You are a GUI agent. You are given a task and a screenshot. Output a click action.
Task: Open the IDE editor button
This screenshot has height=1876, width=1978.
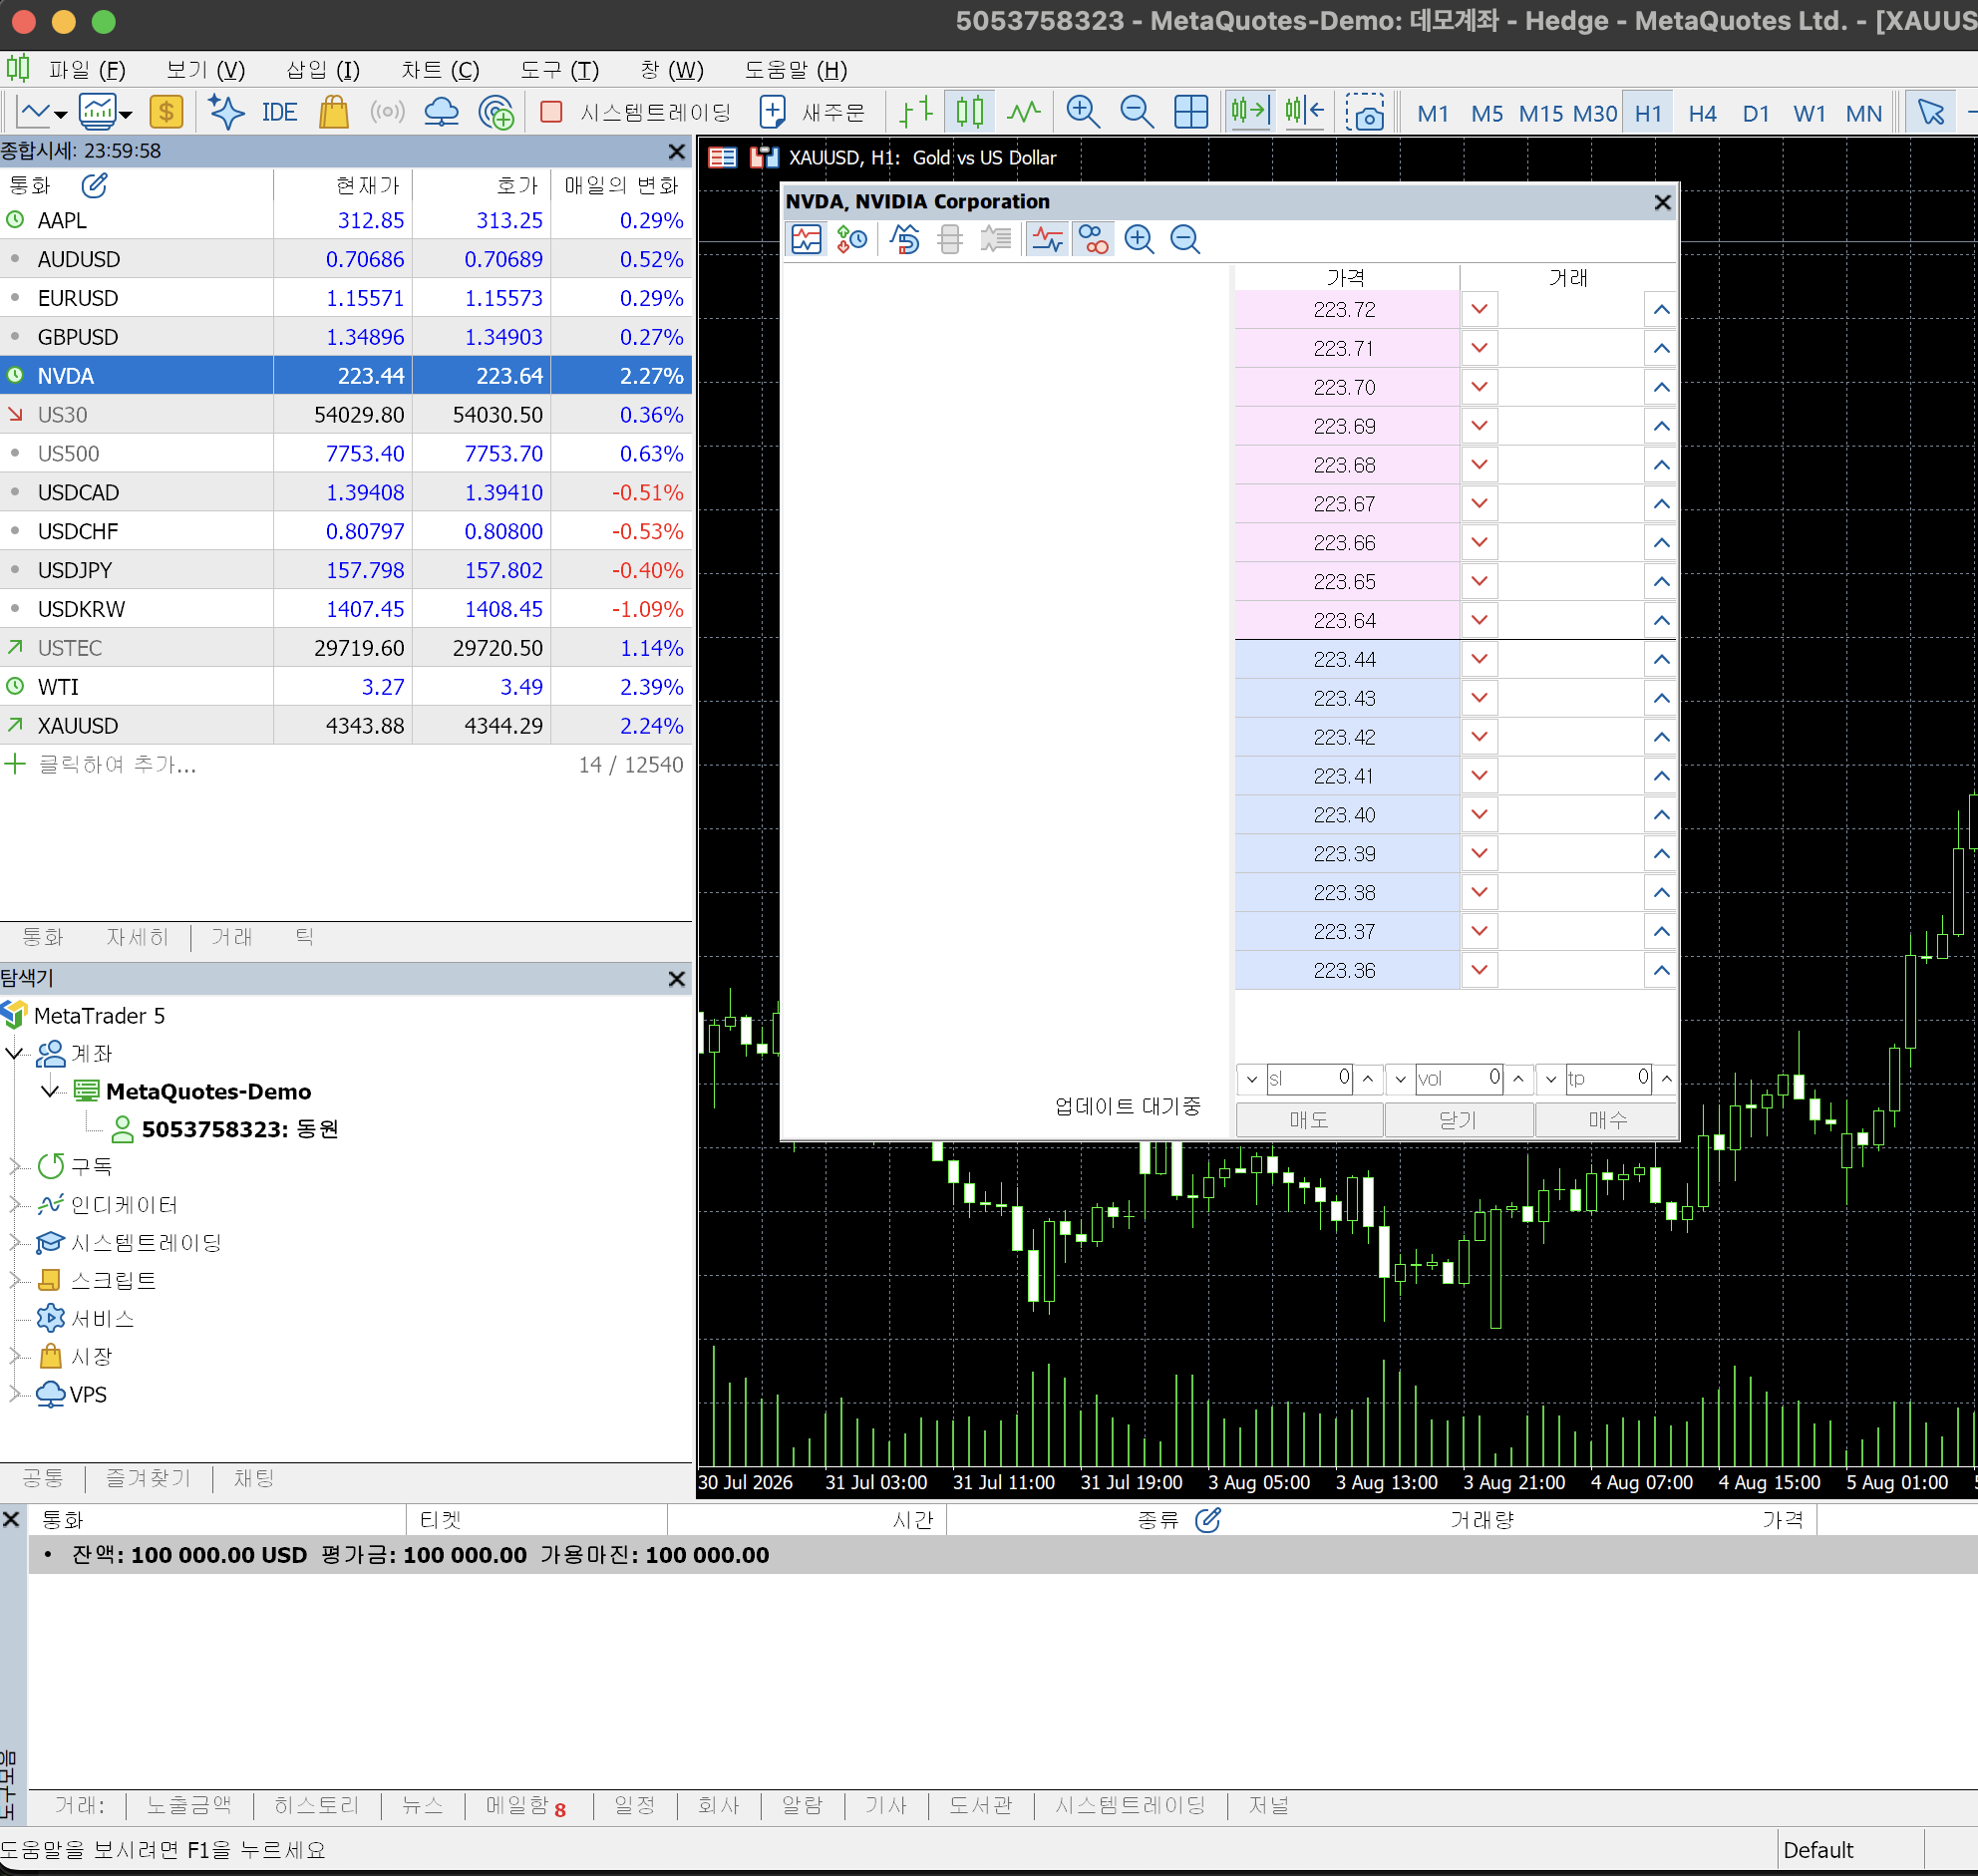click(279, 112)
